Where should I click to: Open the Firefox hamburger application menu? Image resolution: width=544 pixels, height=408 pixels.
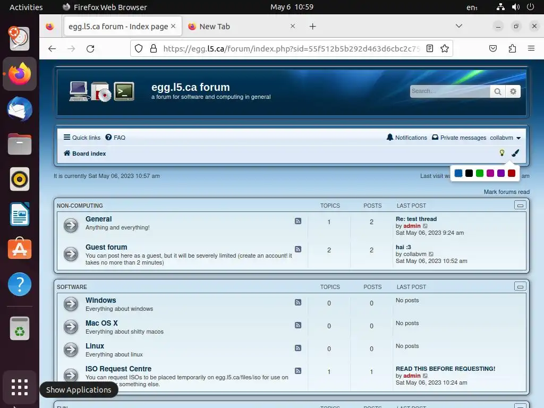(x=531, y=48)
